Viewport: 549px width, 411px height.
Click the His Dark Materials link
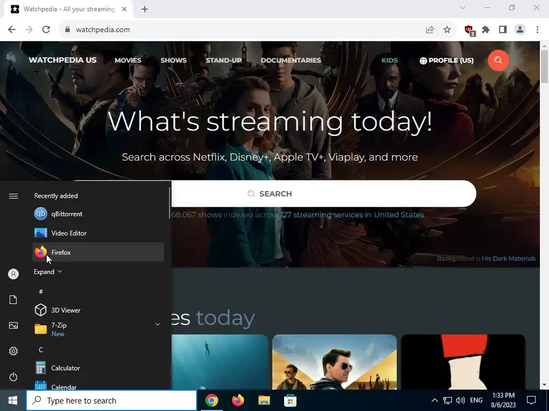point(508,258)
